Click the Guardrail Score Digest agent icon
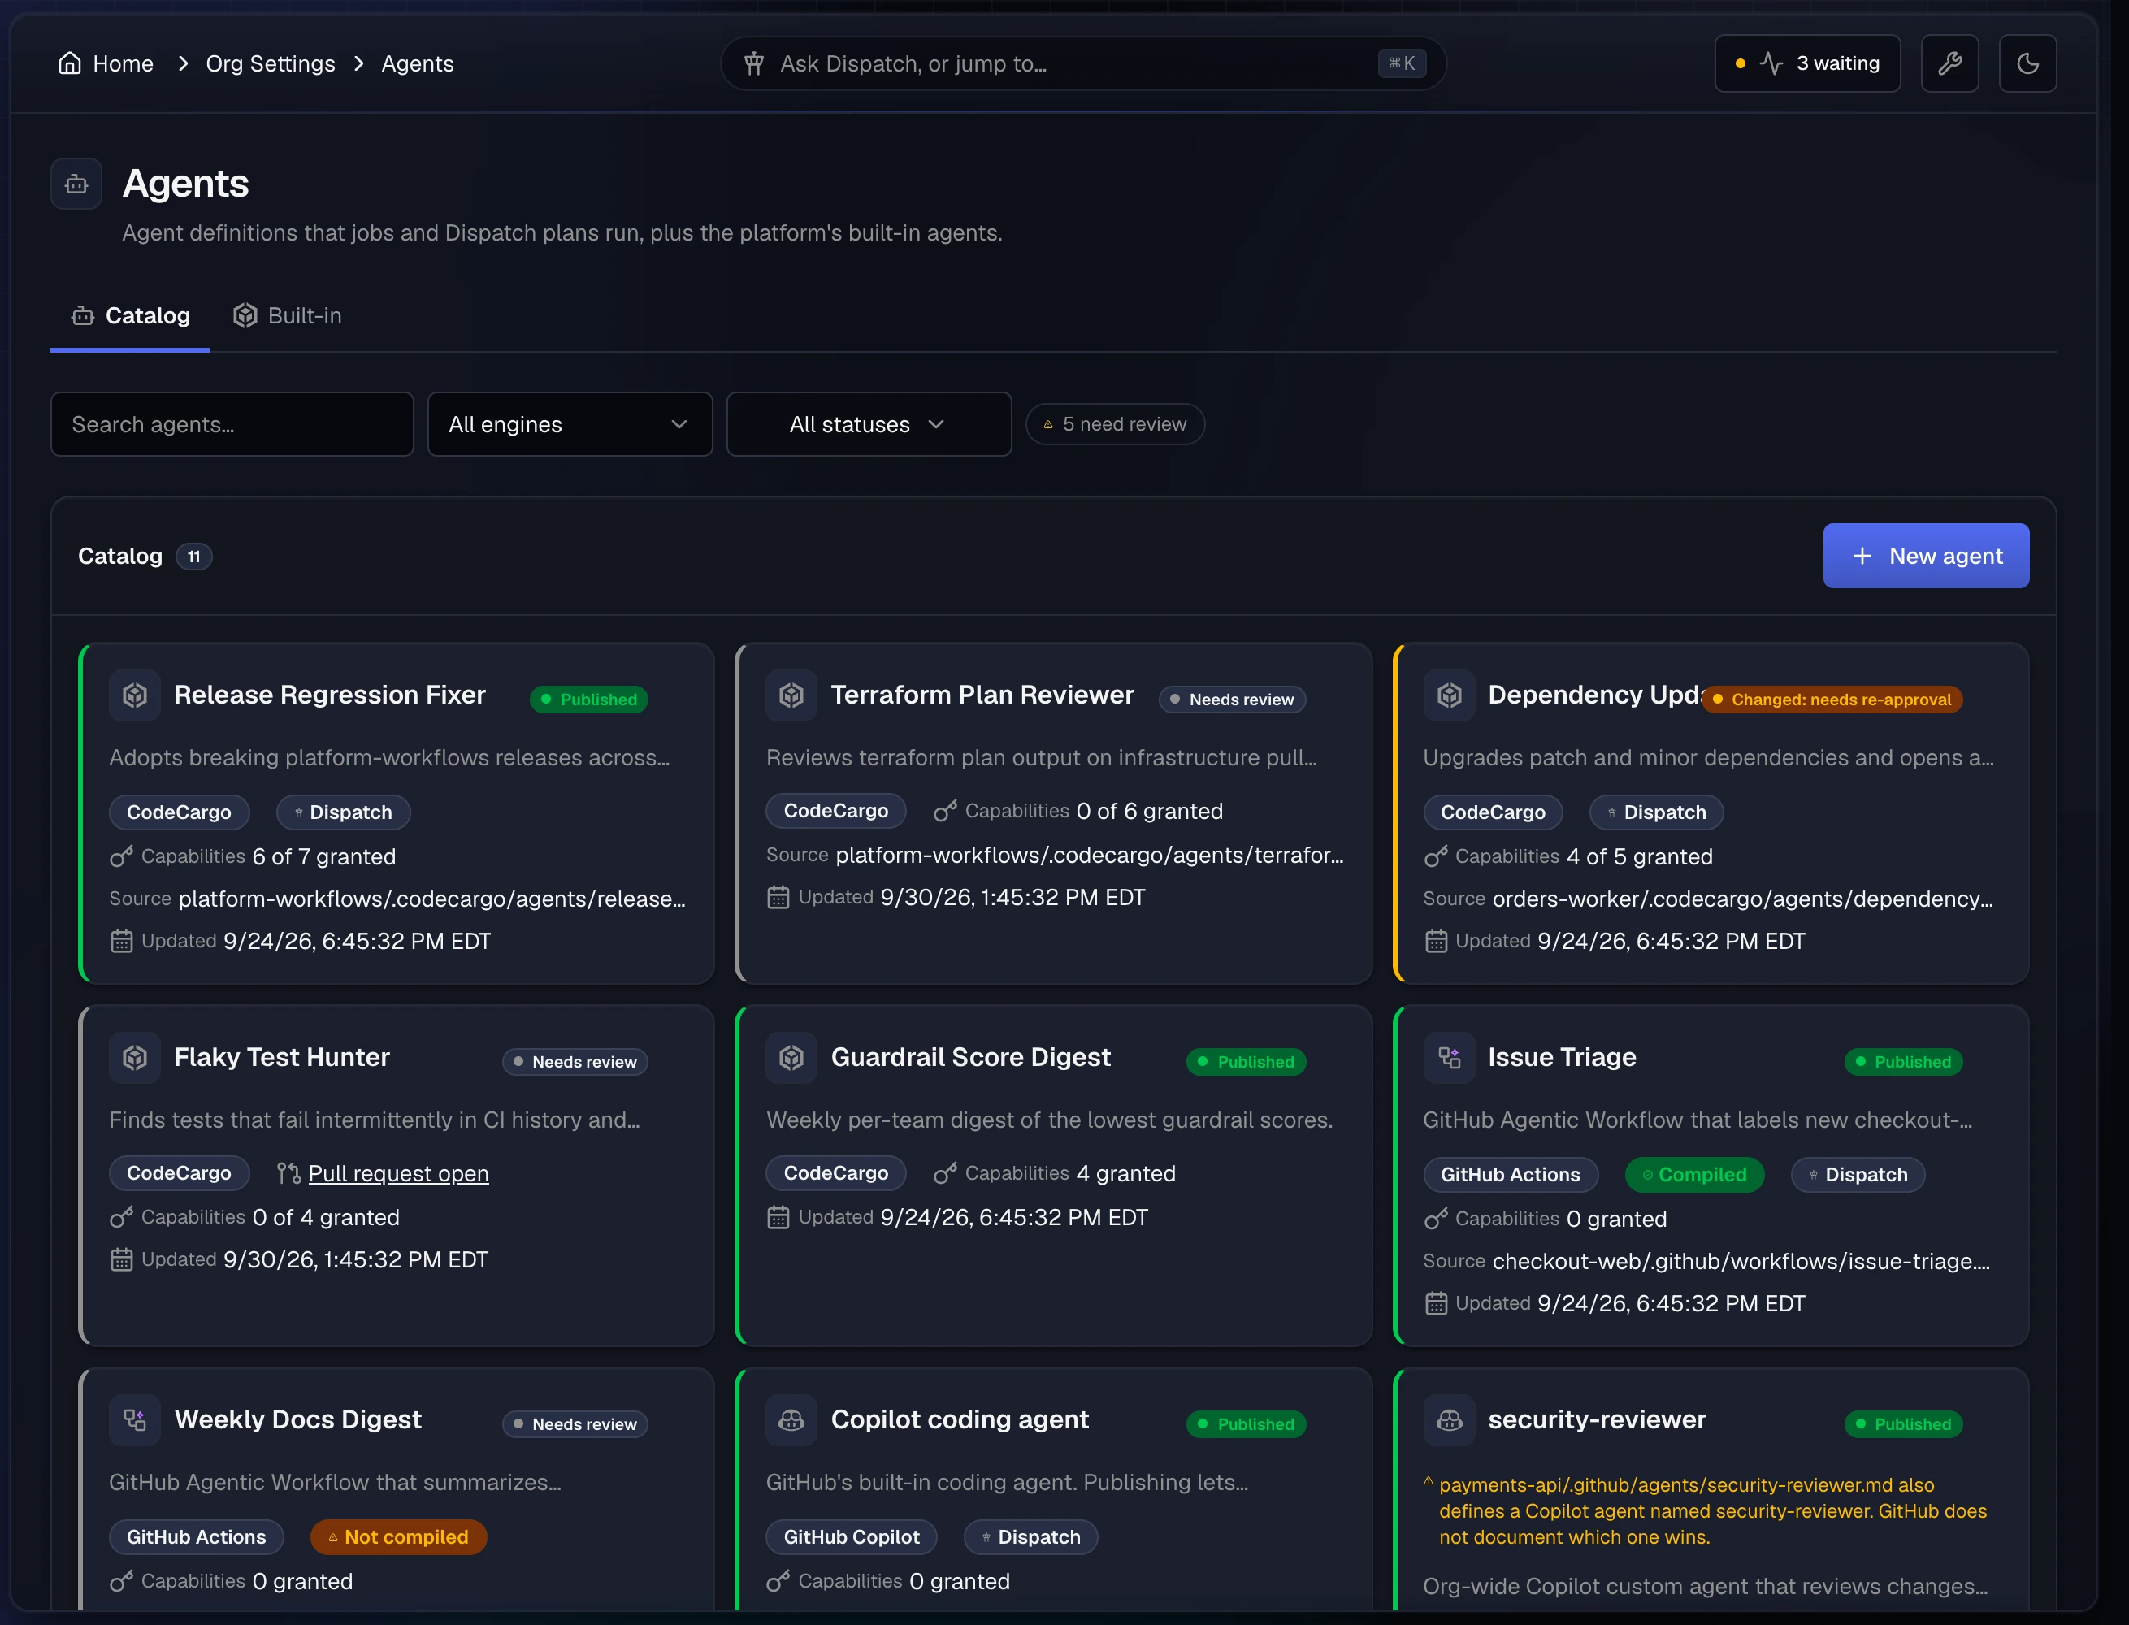The height and width of the screenshot is (1625, 2129). click(791, 1058)
